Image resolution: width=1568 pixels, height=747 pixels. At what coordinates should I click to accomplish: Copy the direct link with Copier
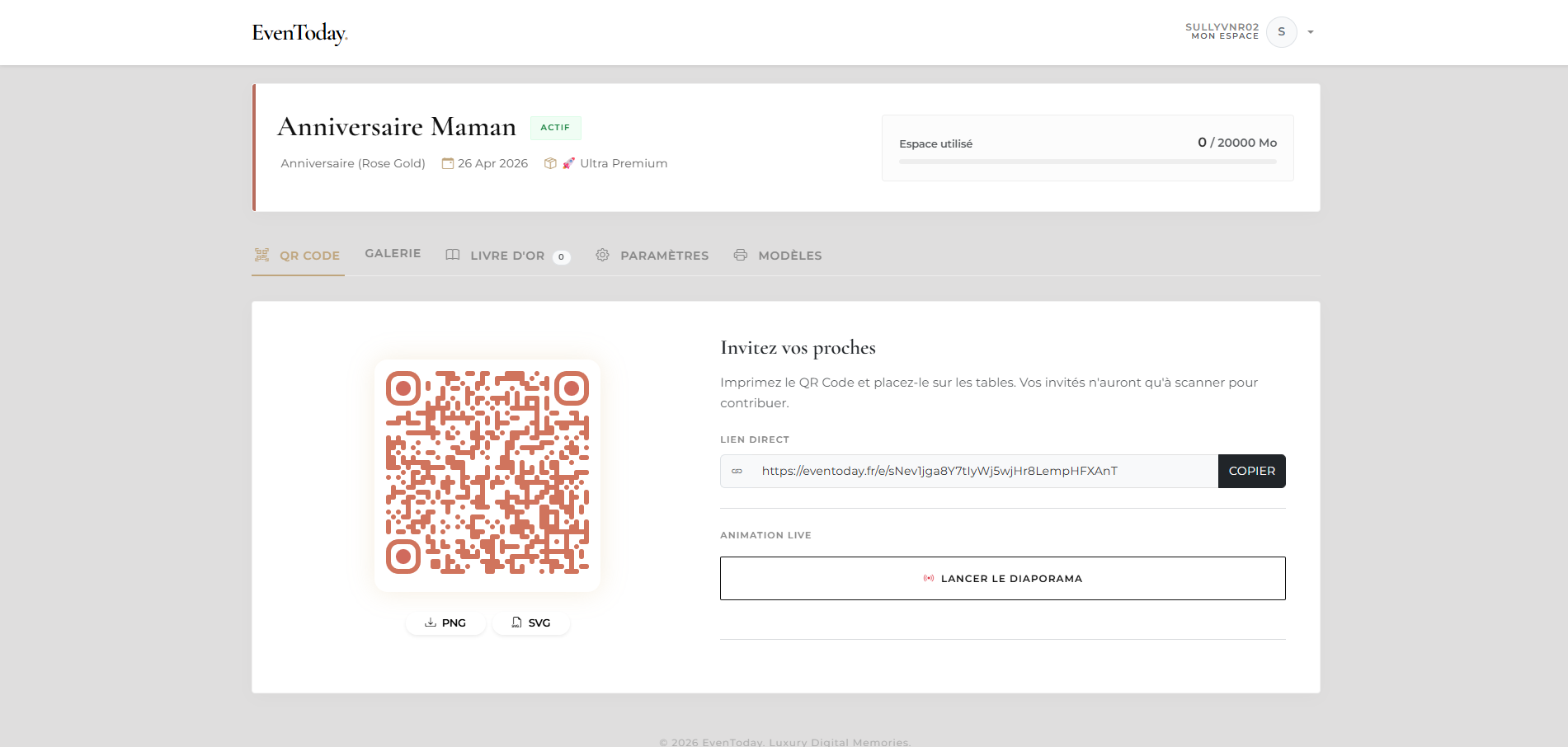[x=1251, y=471]
